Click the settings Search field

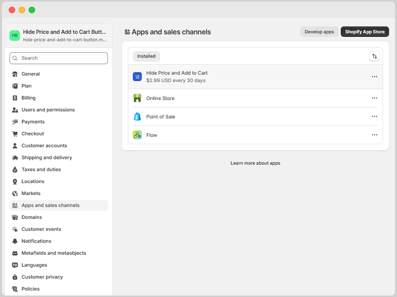point(59,58)
